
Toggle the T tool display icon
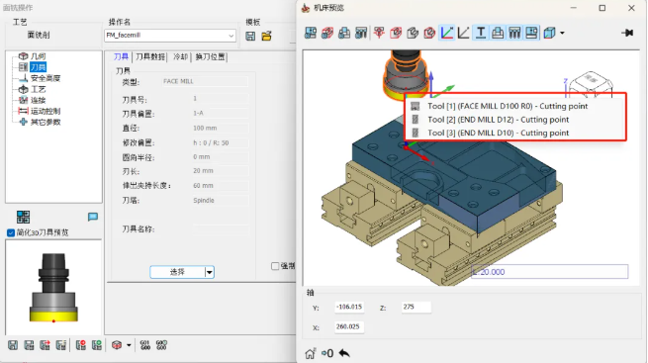(480, 33)
